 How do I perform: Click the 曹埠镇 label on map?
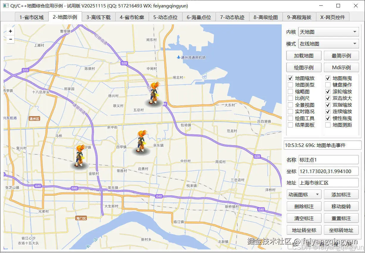coord(65,31)
